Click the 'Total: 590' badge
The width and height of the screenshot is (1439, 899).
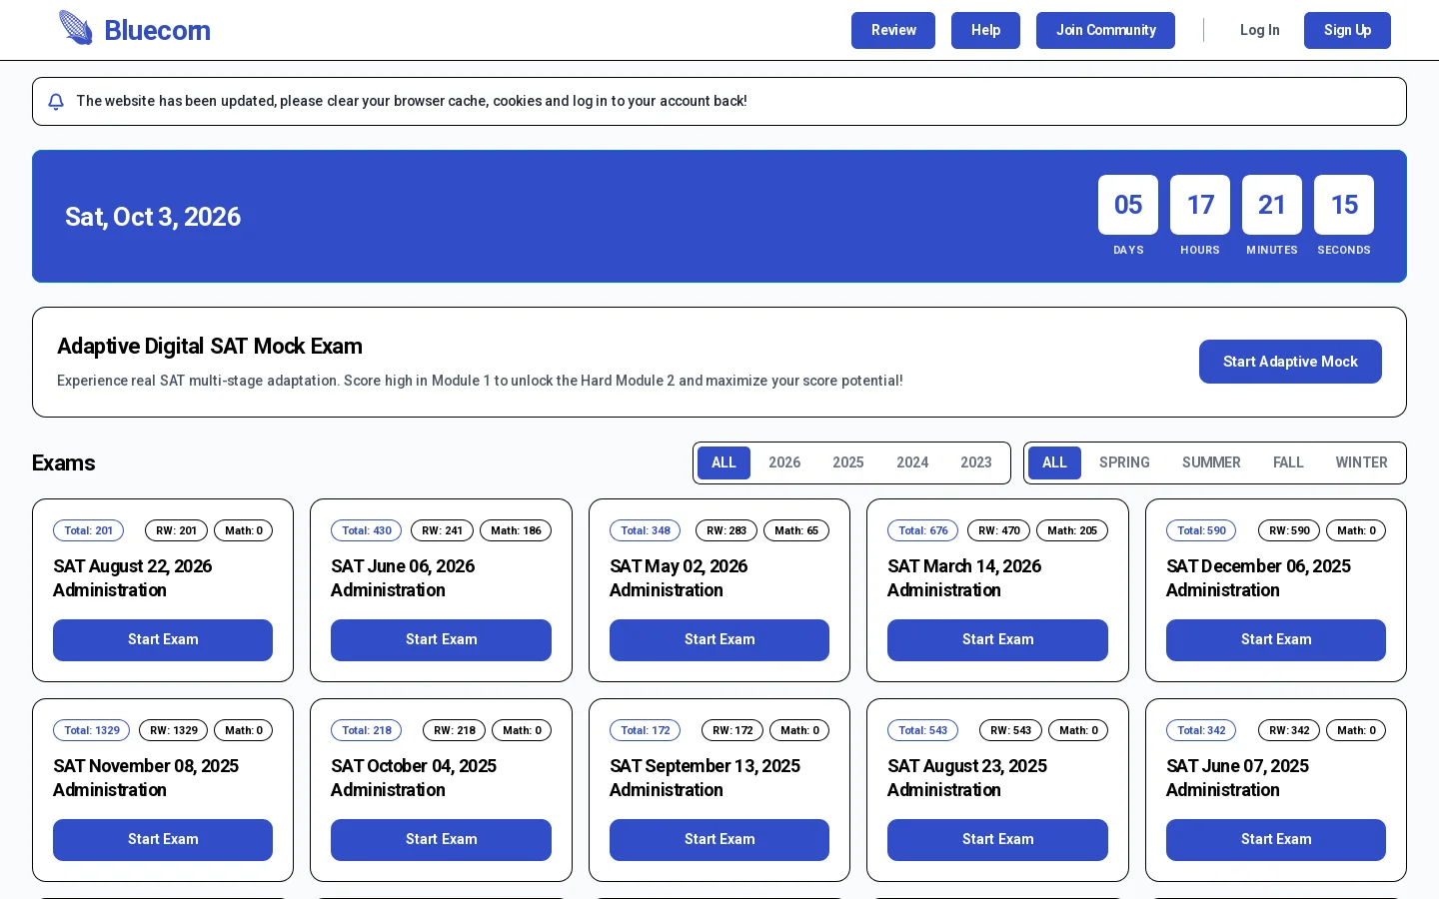click(1201, 530)
